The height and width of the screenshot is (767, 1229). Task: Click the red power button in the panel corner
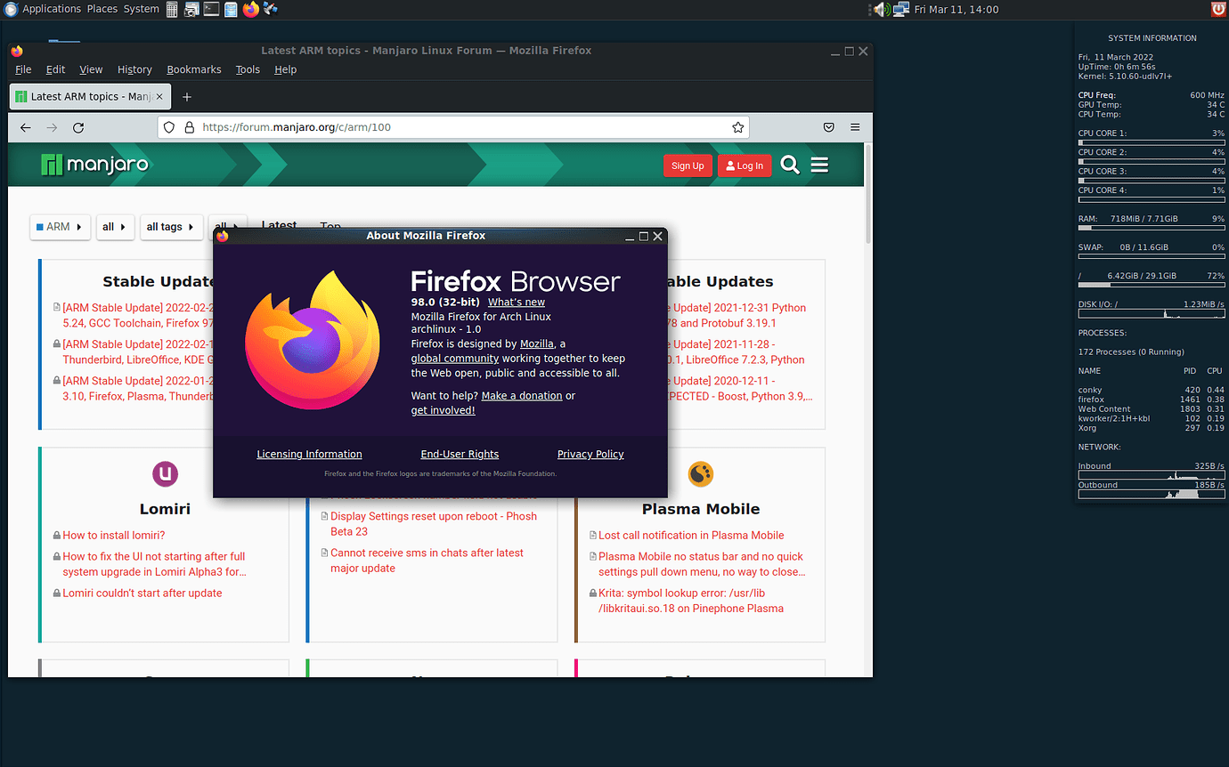pyautogui.click(x=1218, y=9)
